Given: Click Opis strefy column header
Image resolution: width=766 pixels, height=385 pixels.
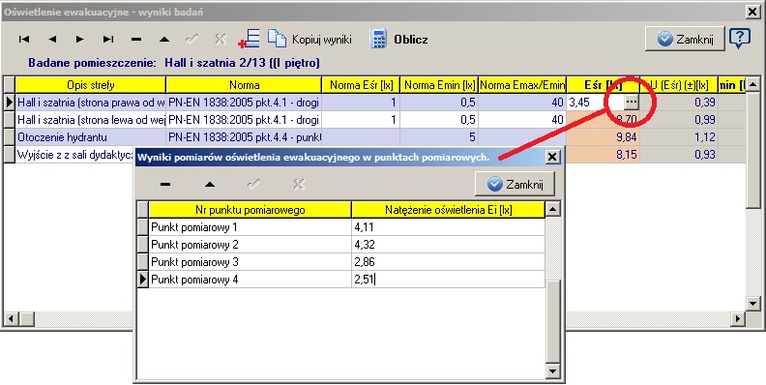Looking at the screenshot, I should [x=91, y=85].
